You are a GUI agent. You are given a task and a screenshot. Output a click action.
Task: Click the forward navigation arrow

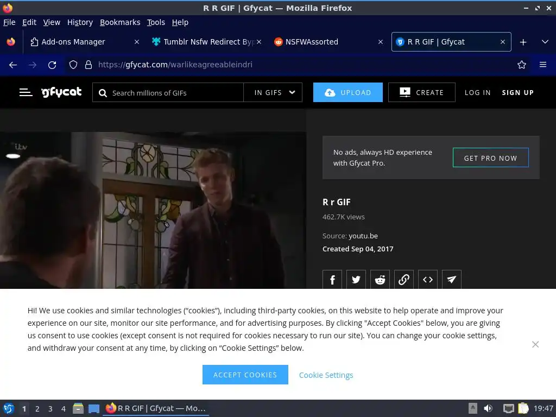point(33,65)
